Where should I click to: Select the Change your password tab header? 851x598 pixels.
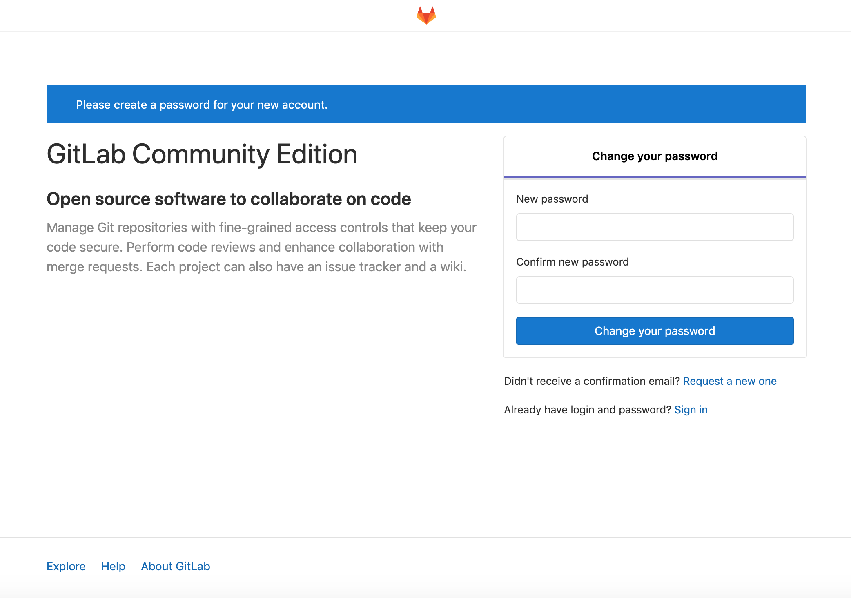[655, 156]
